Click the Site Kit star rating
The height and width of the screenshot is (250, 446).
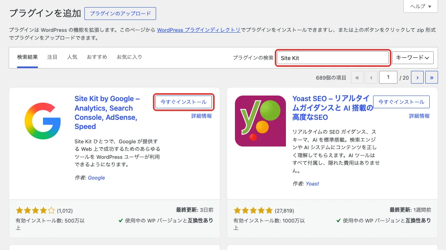click(x=35, y=211)
